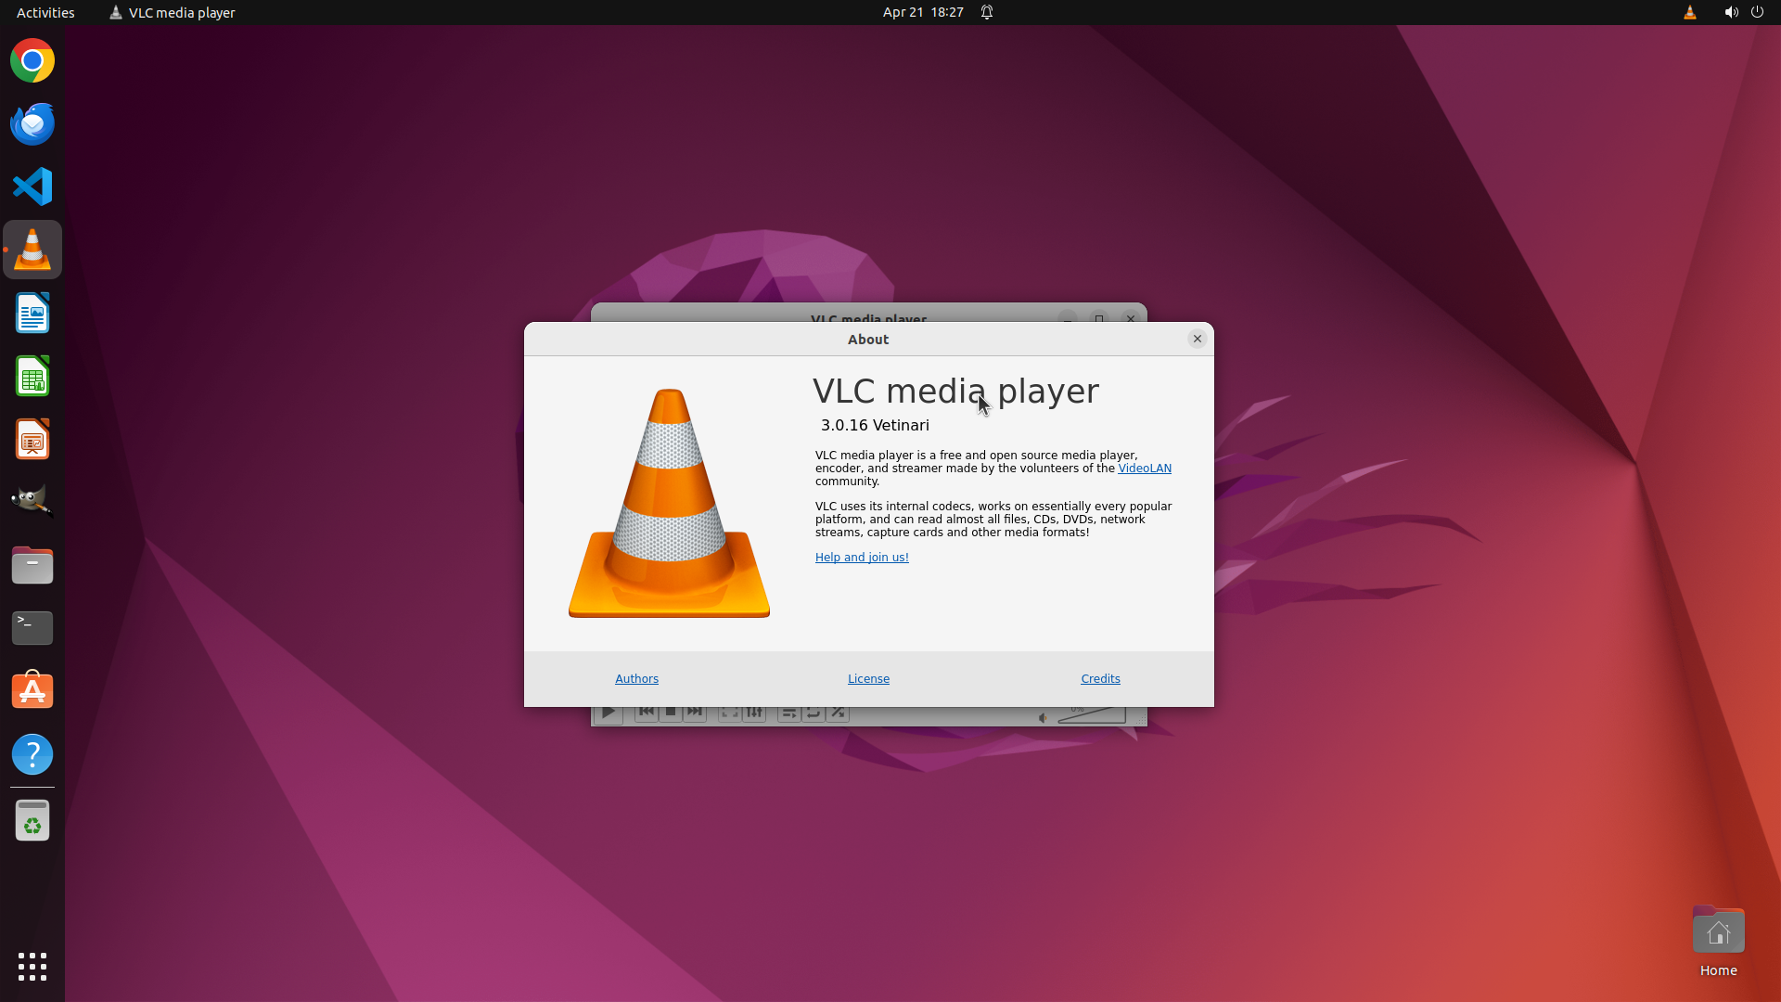Launch Visual Studio Code from the dock
Image resolution: width=1781 pixels, height=1002 pixels.
click(32, 186)
